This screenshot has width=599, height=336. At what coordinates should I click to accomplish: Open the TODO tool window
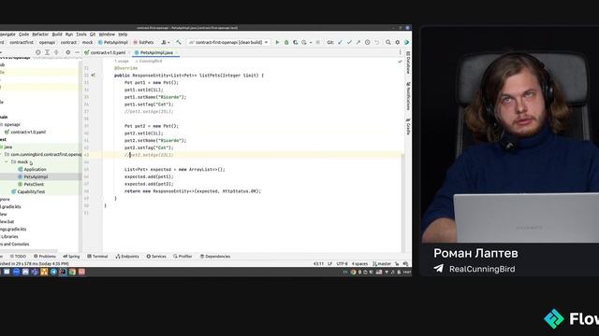coord(18,257)
